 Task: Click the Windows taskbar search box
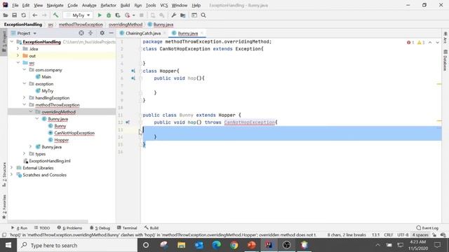pyautogui.click(x=77, y=245)
